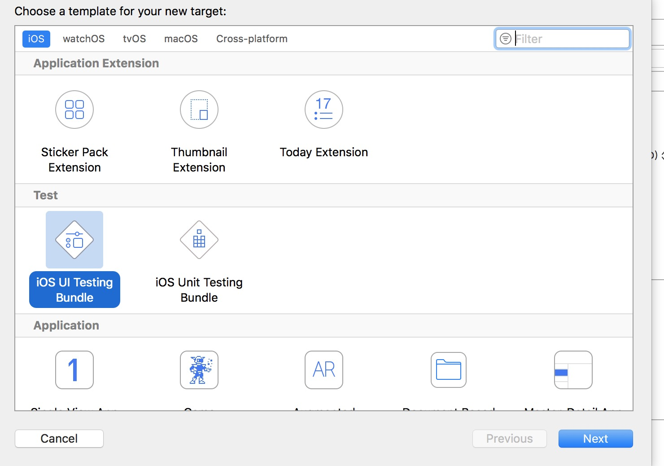
Task: Select the iOS UI Testing Bundle icon
Action: click(x=74, y=240)
